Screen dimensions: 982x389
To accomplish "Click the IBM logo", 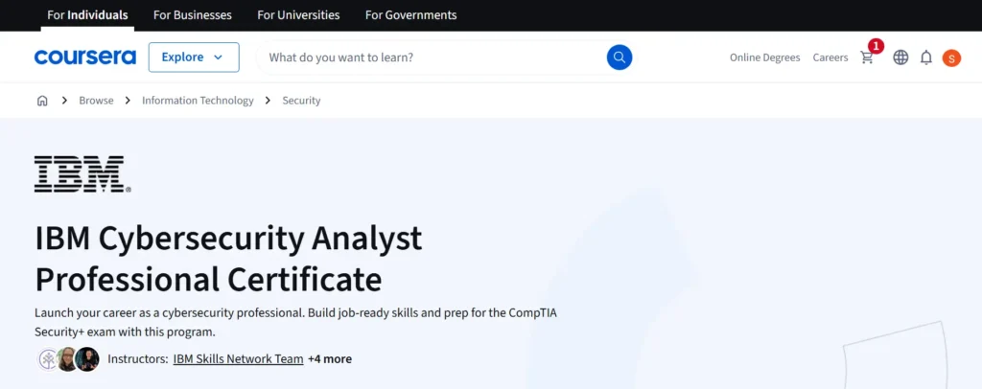I will point(82,173).
